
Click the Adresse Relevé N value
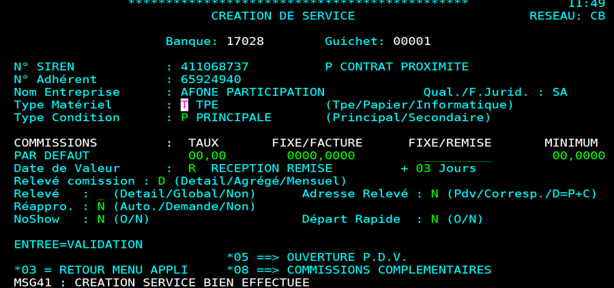click(435, 194)
